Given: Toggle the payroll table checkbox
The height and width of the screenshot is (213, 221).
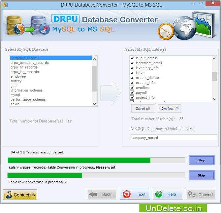Looking at the screenshot, I should [x=132, y=93].
